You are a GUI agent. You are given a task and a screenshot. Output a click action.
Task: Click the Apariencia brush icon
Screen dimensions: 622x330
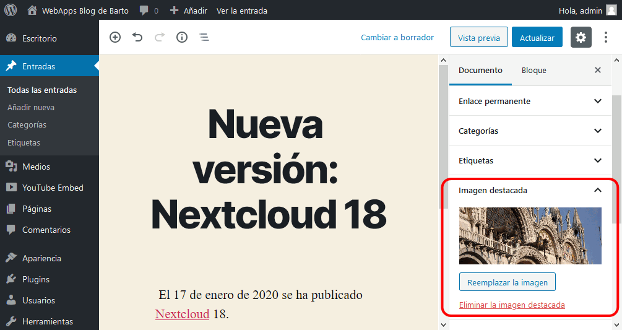(x=11, y=258)
